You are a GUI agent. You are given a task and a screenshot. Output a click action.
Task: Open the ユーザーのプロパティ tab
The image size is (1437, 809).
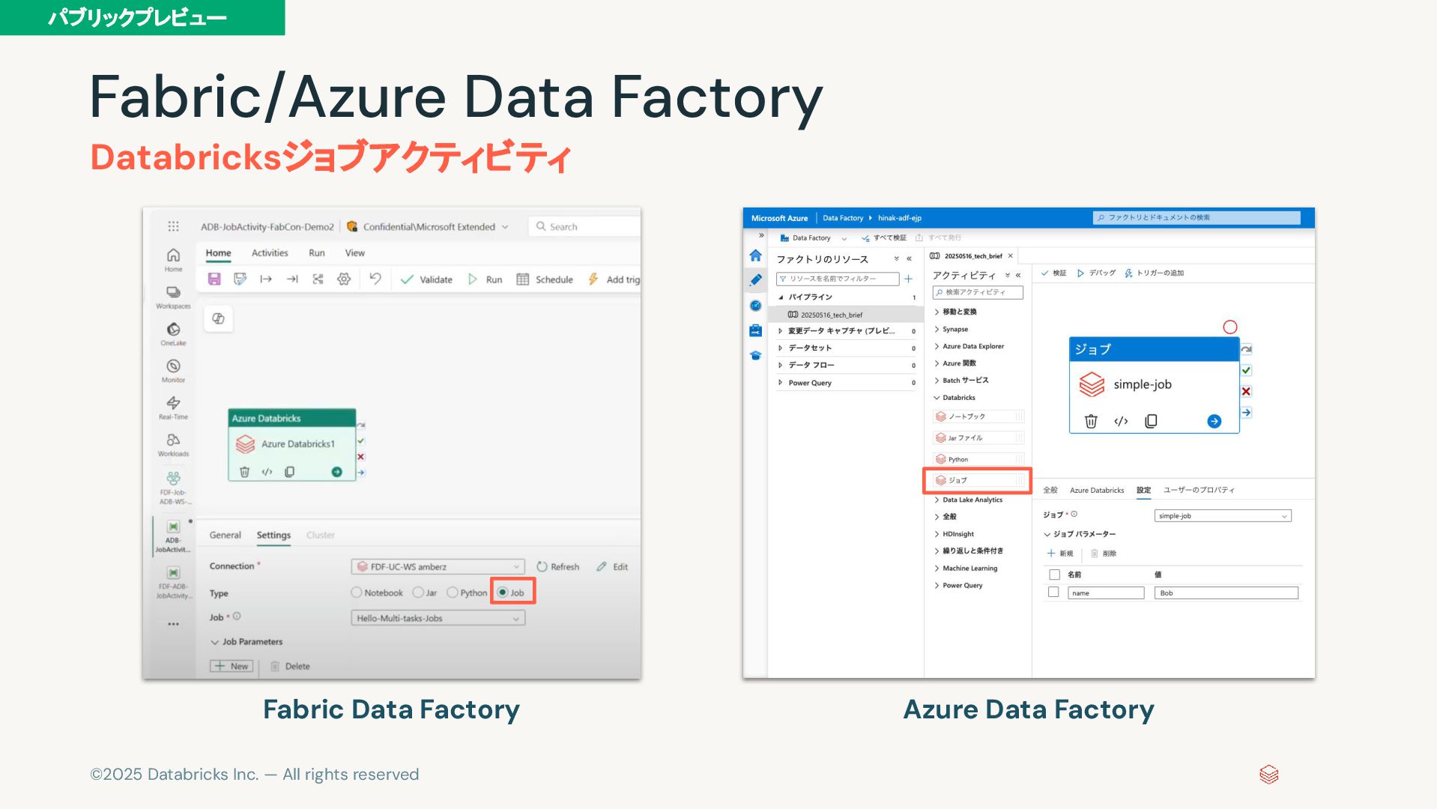click(1199, 491)
